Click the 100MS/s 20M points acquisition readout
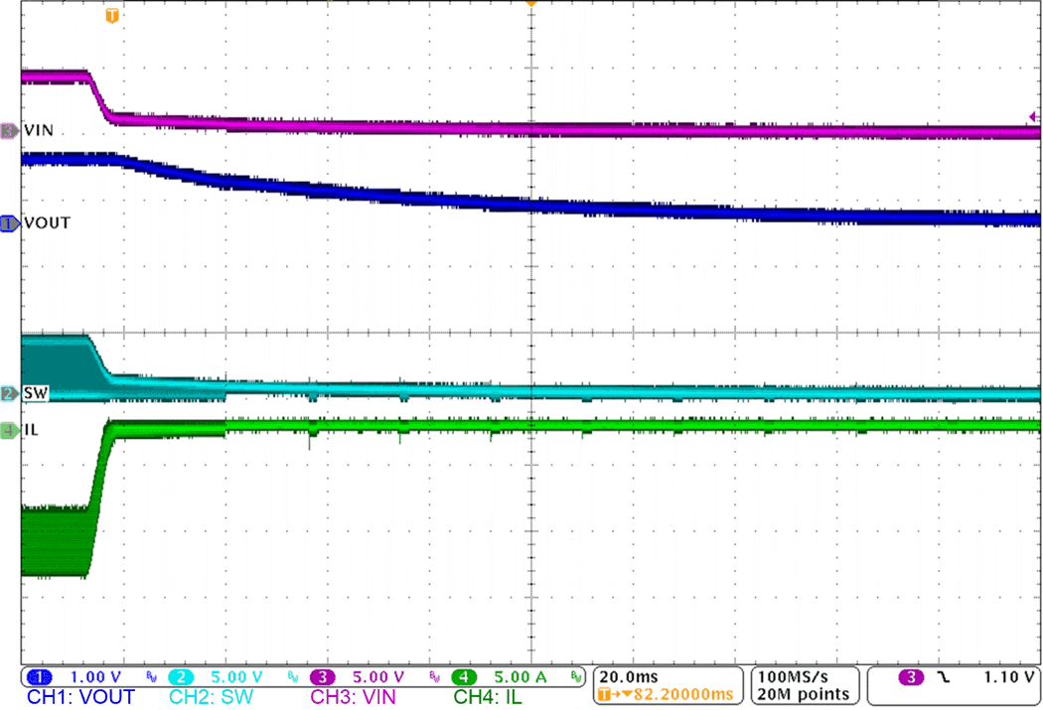The image size is (1043, 710). pyautogui.click(x=795, y=685)
